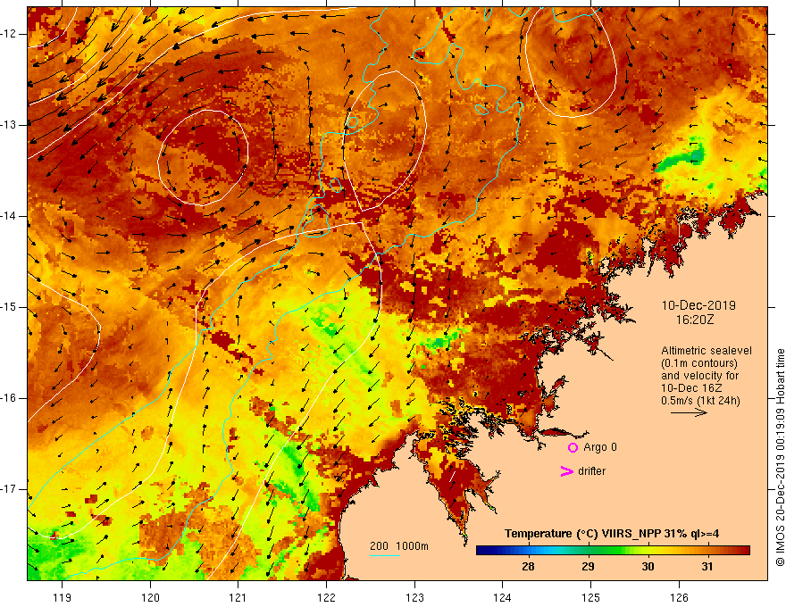This screenshot has width=786, height=607.
Task: Click the magenta drifter arrow symbol
Action: coord(567,471)
